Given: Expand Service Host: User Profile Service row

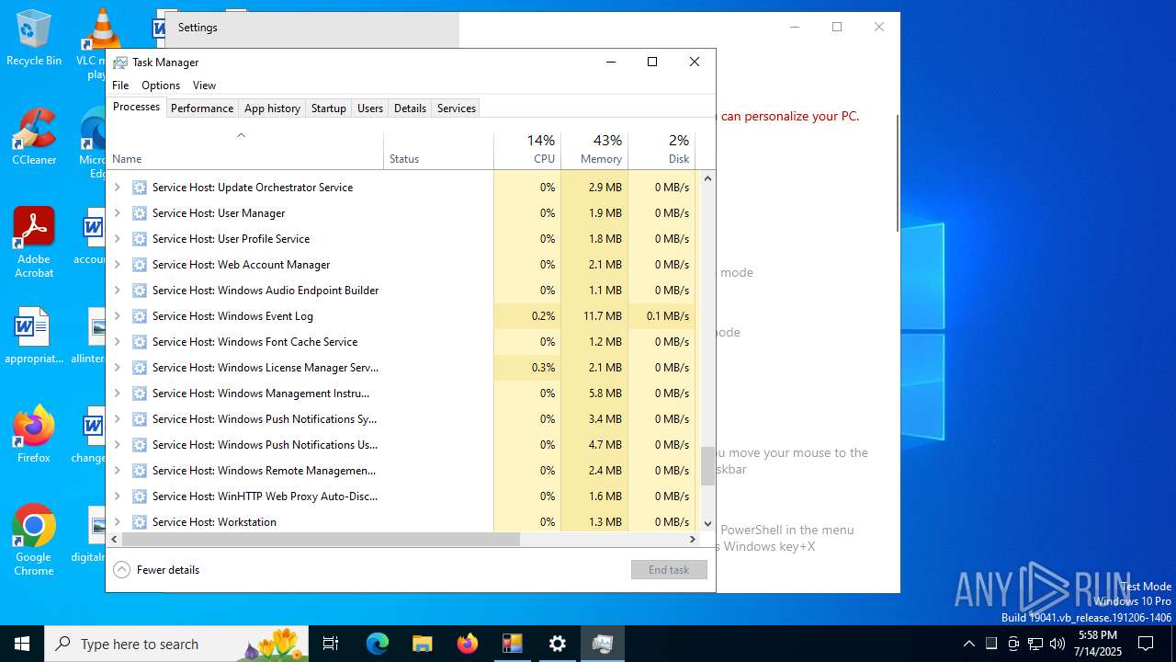Looking at the screenshot, I should point(117,239).
